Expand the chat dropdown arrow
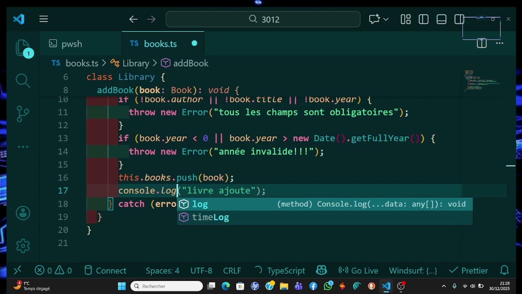This screenshot has height=294, width=522. click(386, 19)
